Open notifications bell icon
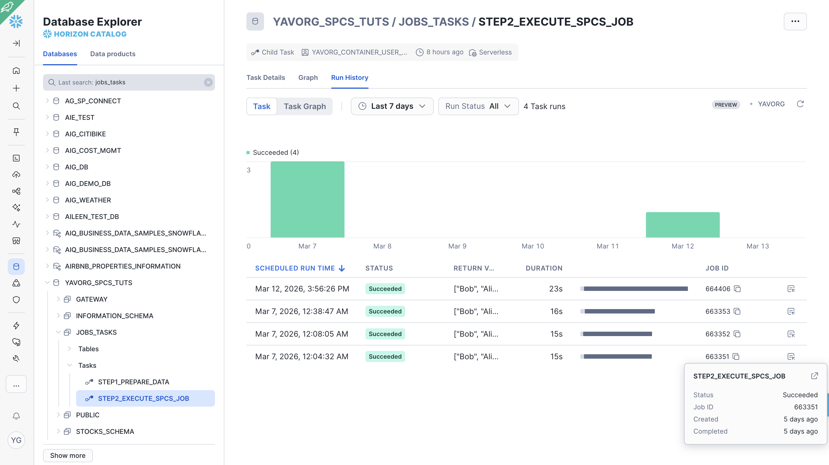This screenshot has width=829, height=465. 16,416
